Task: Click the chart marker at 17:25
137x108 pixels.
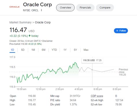Action: click(92, 70)
